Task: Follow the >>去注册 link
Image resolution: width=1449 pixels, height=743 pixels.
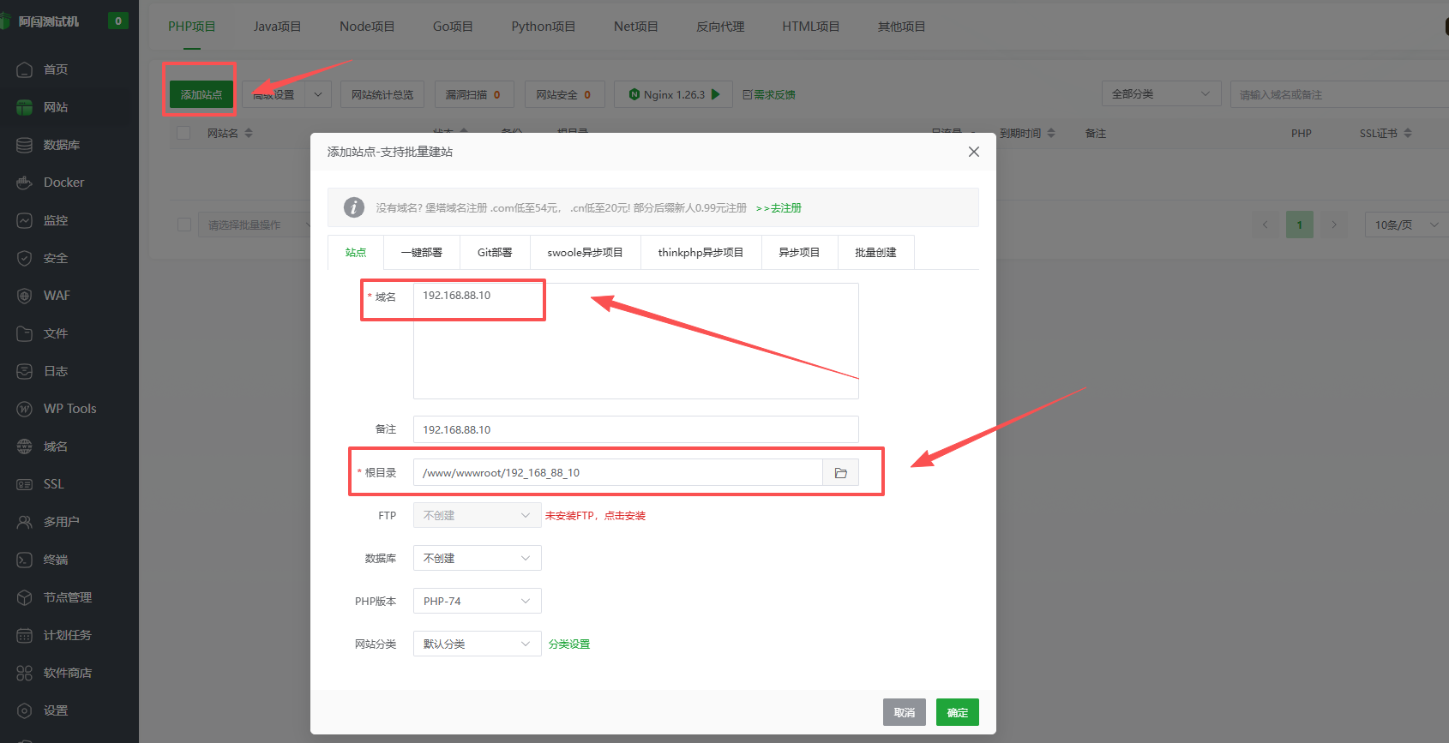Action: pos(779,208)
